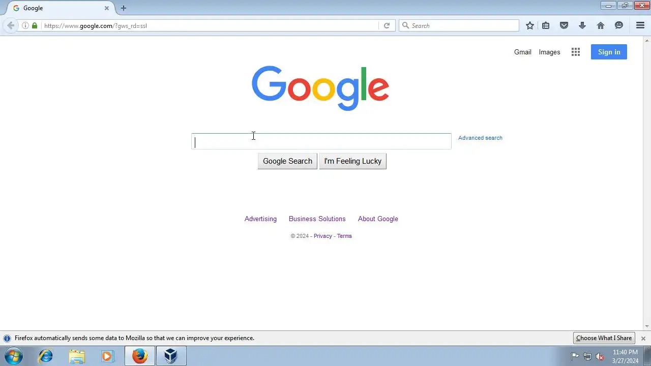Focus the Google search text box

point(321,141)
